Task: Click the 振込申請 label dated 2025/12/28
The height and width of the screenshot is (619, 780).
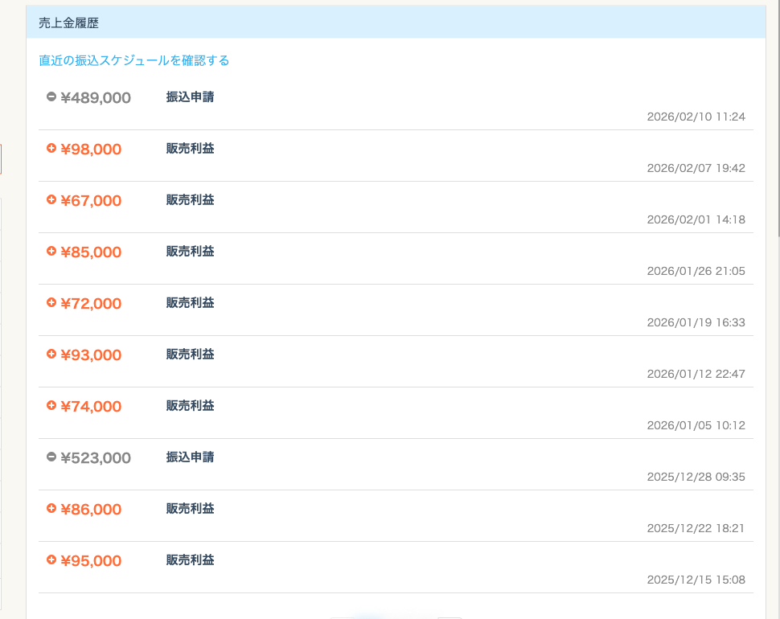Action: [190, 457]
